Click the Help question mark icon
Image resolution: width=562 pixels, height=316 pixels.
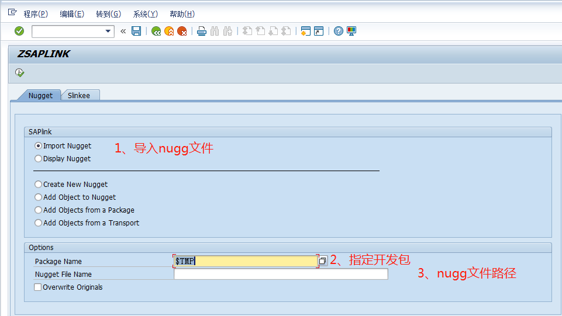[x=339, y=31]
